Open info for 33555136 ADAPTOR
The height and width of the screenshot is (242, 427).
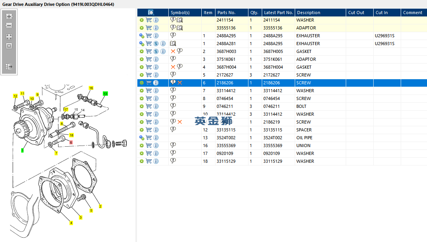click(x=156, y=28)
